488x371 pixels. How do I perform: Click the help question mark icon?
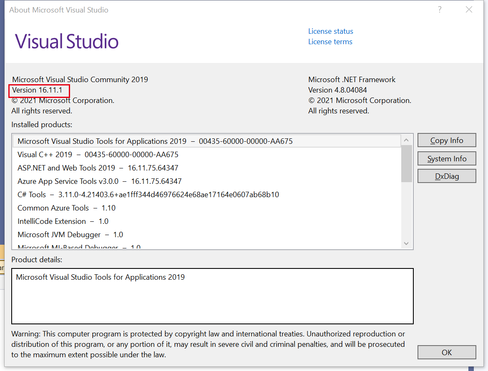click(x=440, y=10)
